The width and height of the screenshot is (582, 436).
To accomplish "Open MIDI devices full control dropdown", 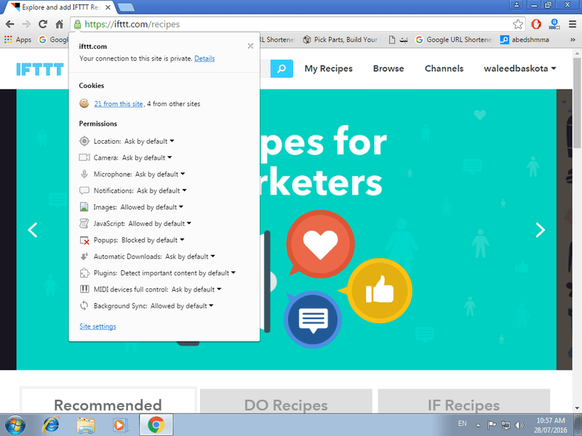I will point(196,289).
